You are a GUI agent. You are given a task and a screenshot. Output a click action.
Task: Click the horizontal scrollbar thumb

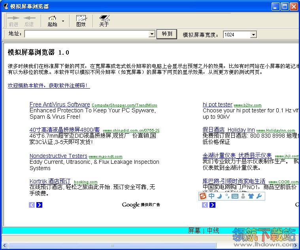coord(112,245)
